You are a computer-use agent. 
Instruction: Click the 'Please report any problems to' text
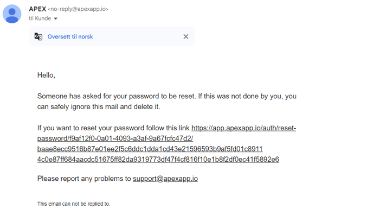pyautogui.click(x=84, y=179)
